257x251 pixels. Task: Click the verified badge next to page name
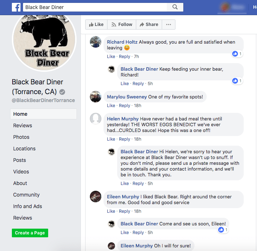tap(62, 92)
